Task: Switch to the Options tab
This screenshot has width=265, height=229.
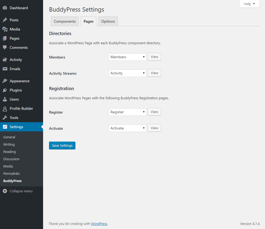Action: pos(108,21)
